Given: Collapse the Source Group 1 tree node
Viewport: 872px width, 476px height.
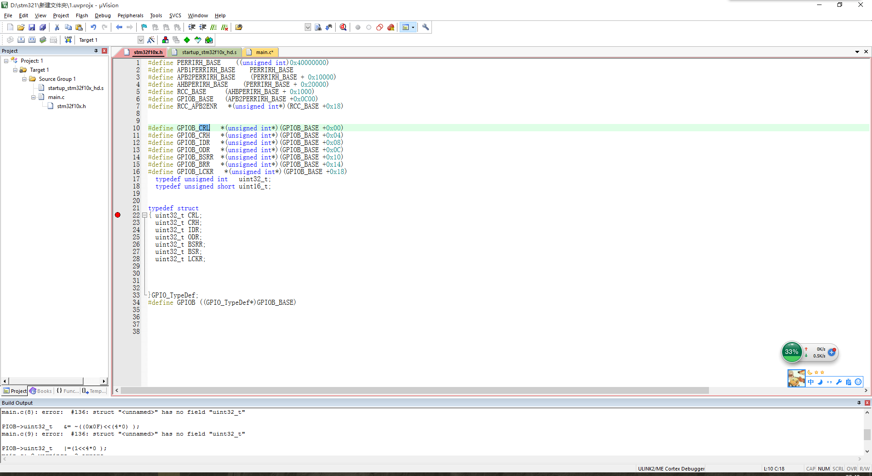Looking at the screenshot, I should (x=25, y=79).
